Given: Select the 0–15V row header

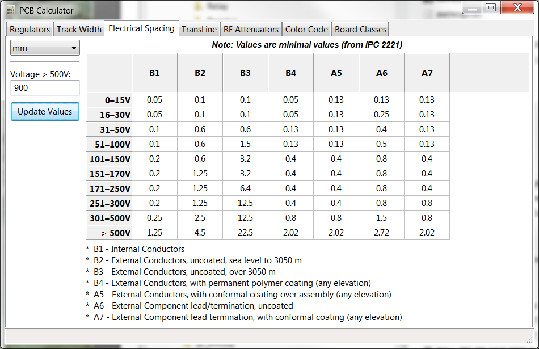Looking at the screenshot, I should point(109,100).
